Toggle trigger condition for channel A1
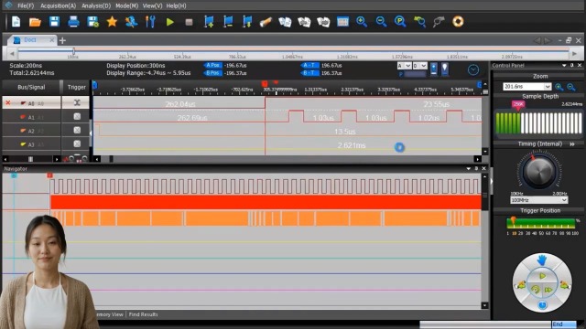The height and width of the screenshot is (329, 586). pyautogui.click(x=77, y=117)
